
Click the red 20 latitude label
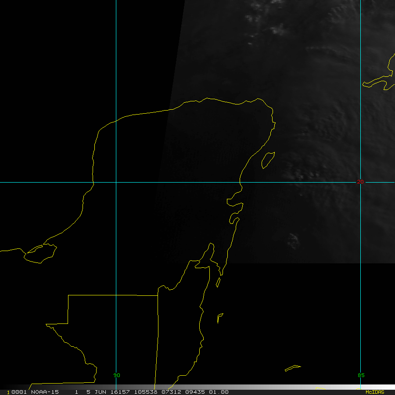click(x=360, y=181)
